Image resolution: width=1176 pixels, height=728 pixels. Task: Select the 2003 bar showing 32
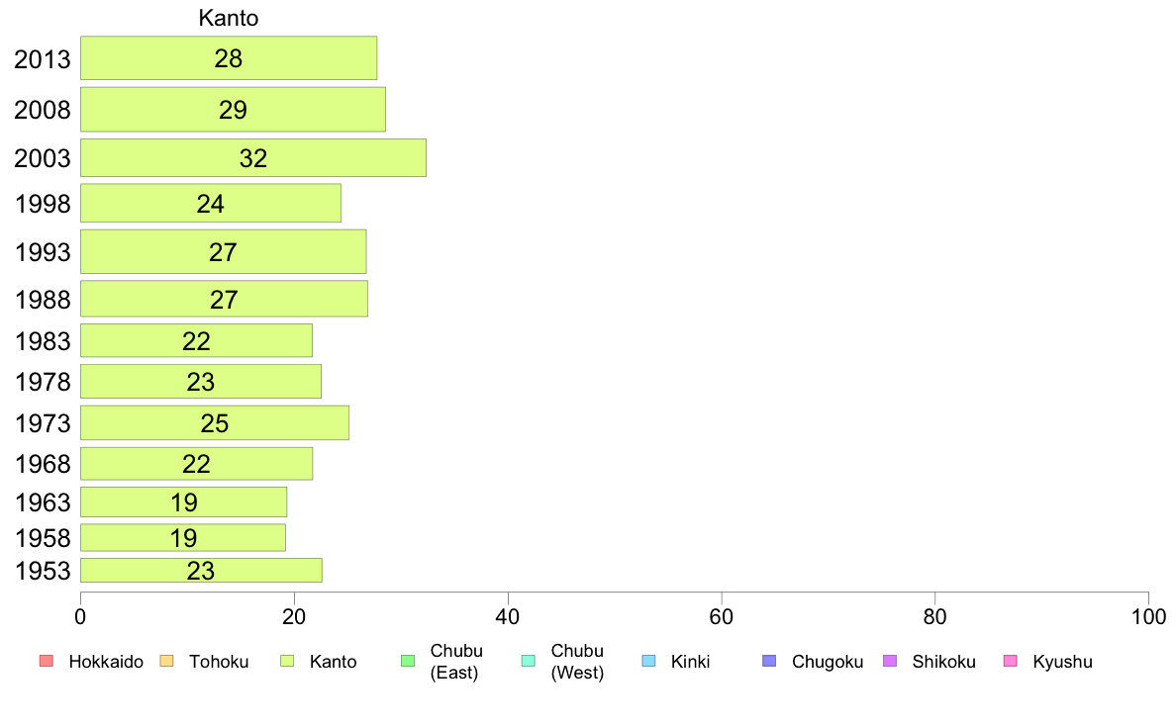point(253,157)
